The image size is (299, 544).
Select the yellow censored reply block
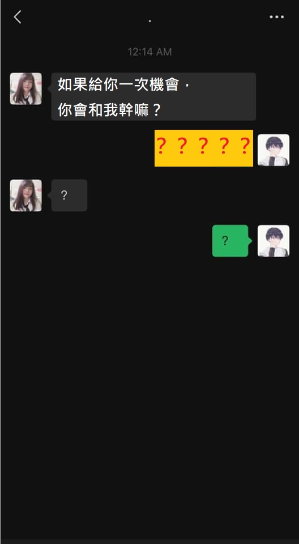tap(204, 148)
